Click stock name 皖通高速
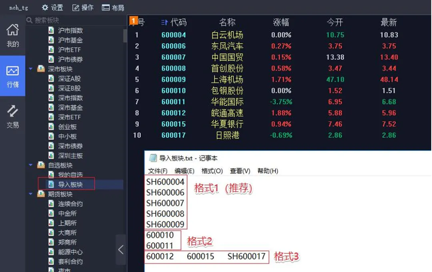This screenshot has height=272, width=432. (x=227, y=113)
